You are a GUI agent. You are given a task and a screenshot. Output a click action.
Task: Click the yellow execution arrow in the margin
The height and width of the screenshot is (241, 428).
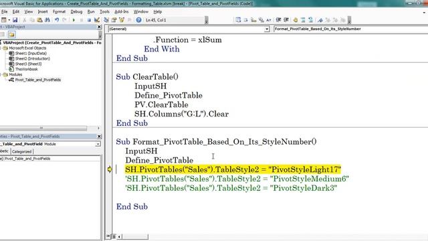pos(110,169)
